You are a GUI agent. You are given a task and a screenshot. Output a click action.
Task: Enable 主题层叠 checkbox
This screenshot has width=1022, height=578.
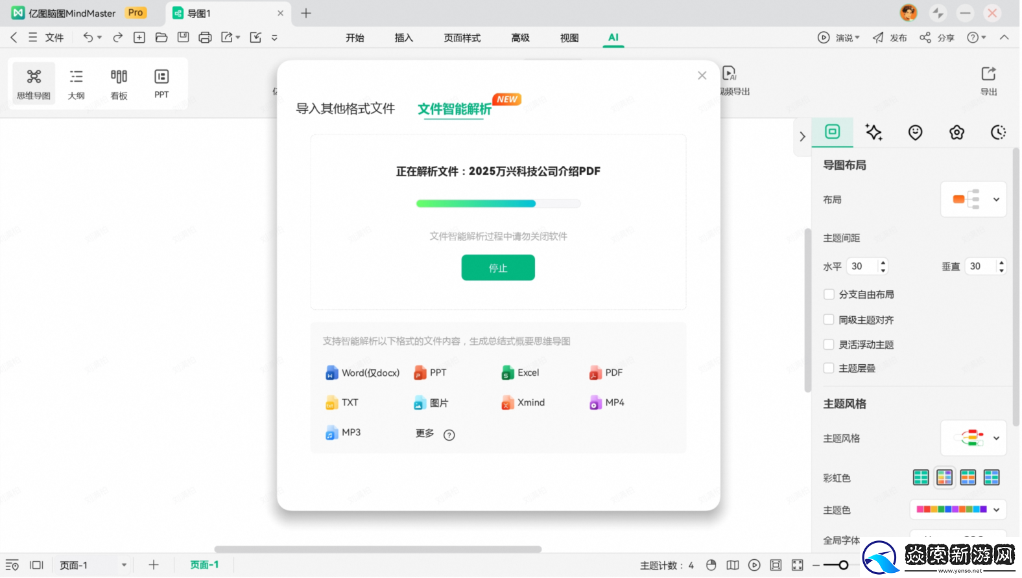click(828, 368)
